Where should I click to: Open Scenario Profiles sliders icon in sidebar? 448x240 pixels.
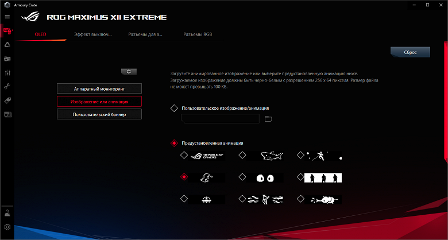(7, 72)
